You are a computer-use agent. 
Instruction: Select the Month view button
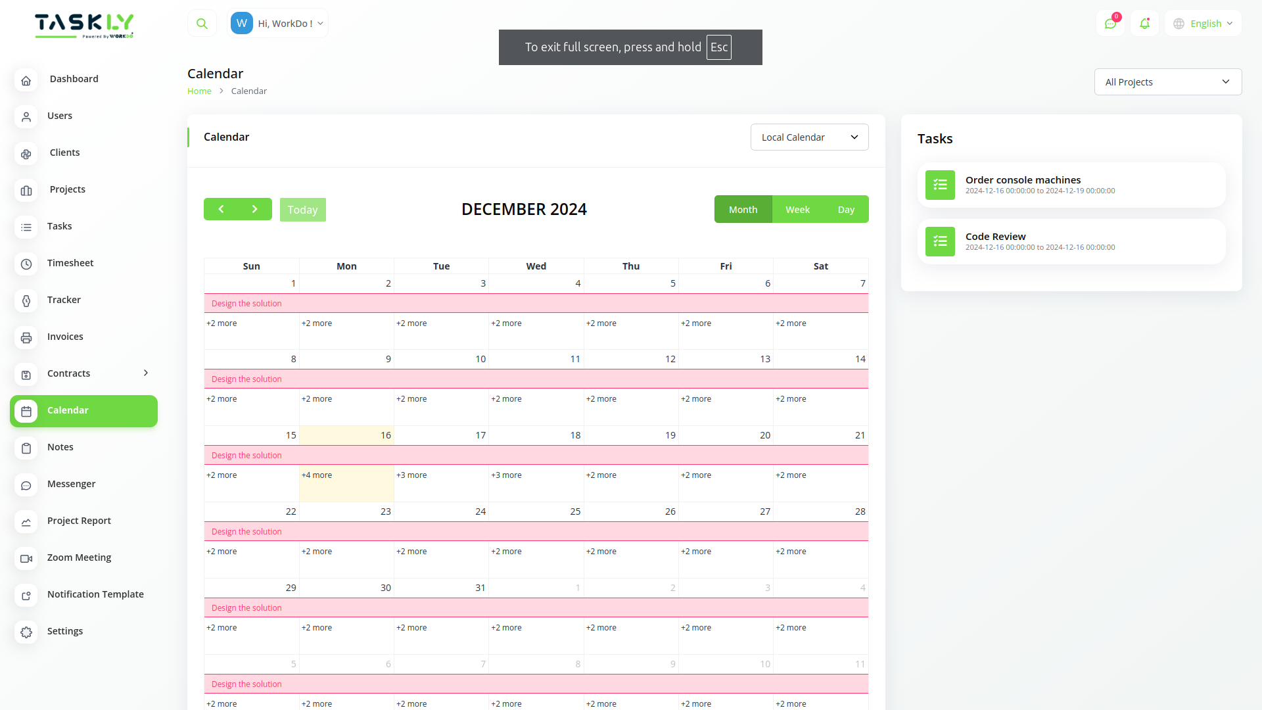tap(743, 209)
